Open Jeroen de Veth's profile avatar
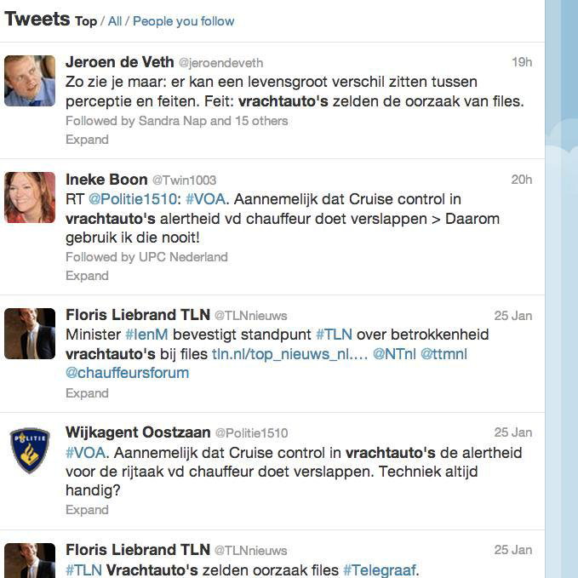 (x=30, y=81)
